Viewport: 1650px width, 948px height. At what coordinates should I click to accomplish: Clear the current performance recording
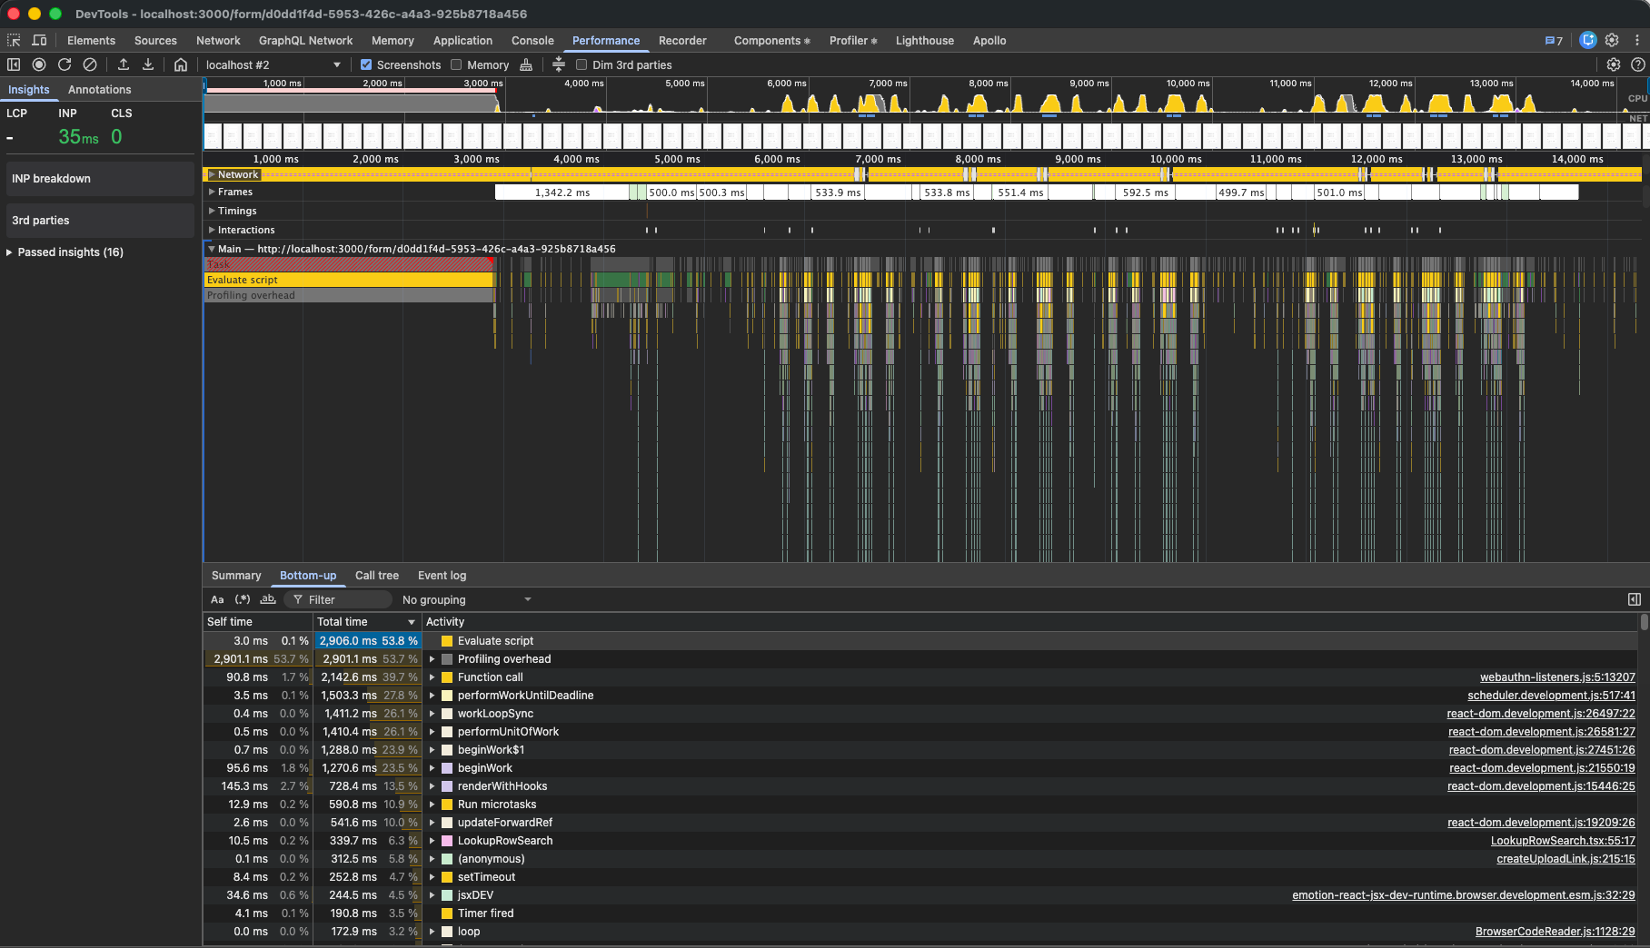click(90, 64)
